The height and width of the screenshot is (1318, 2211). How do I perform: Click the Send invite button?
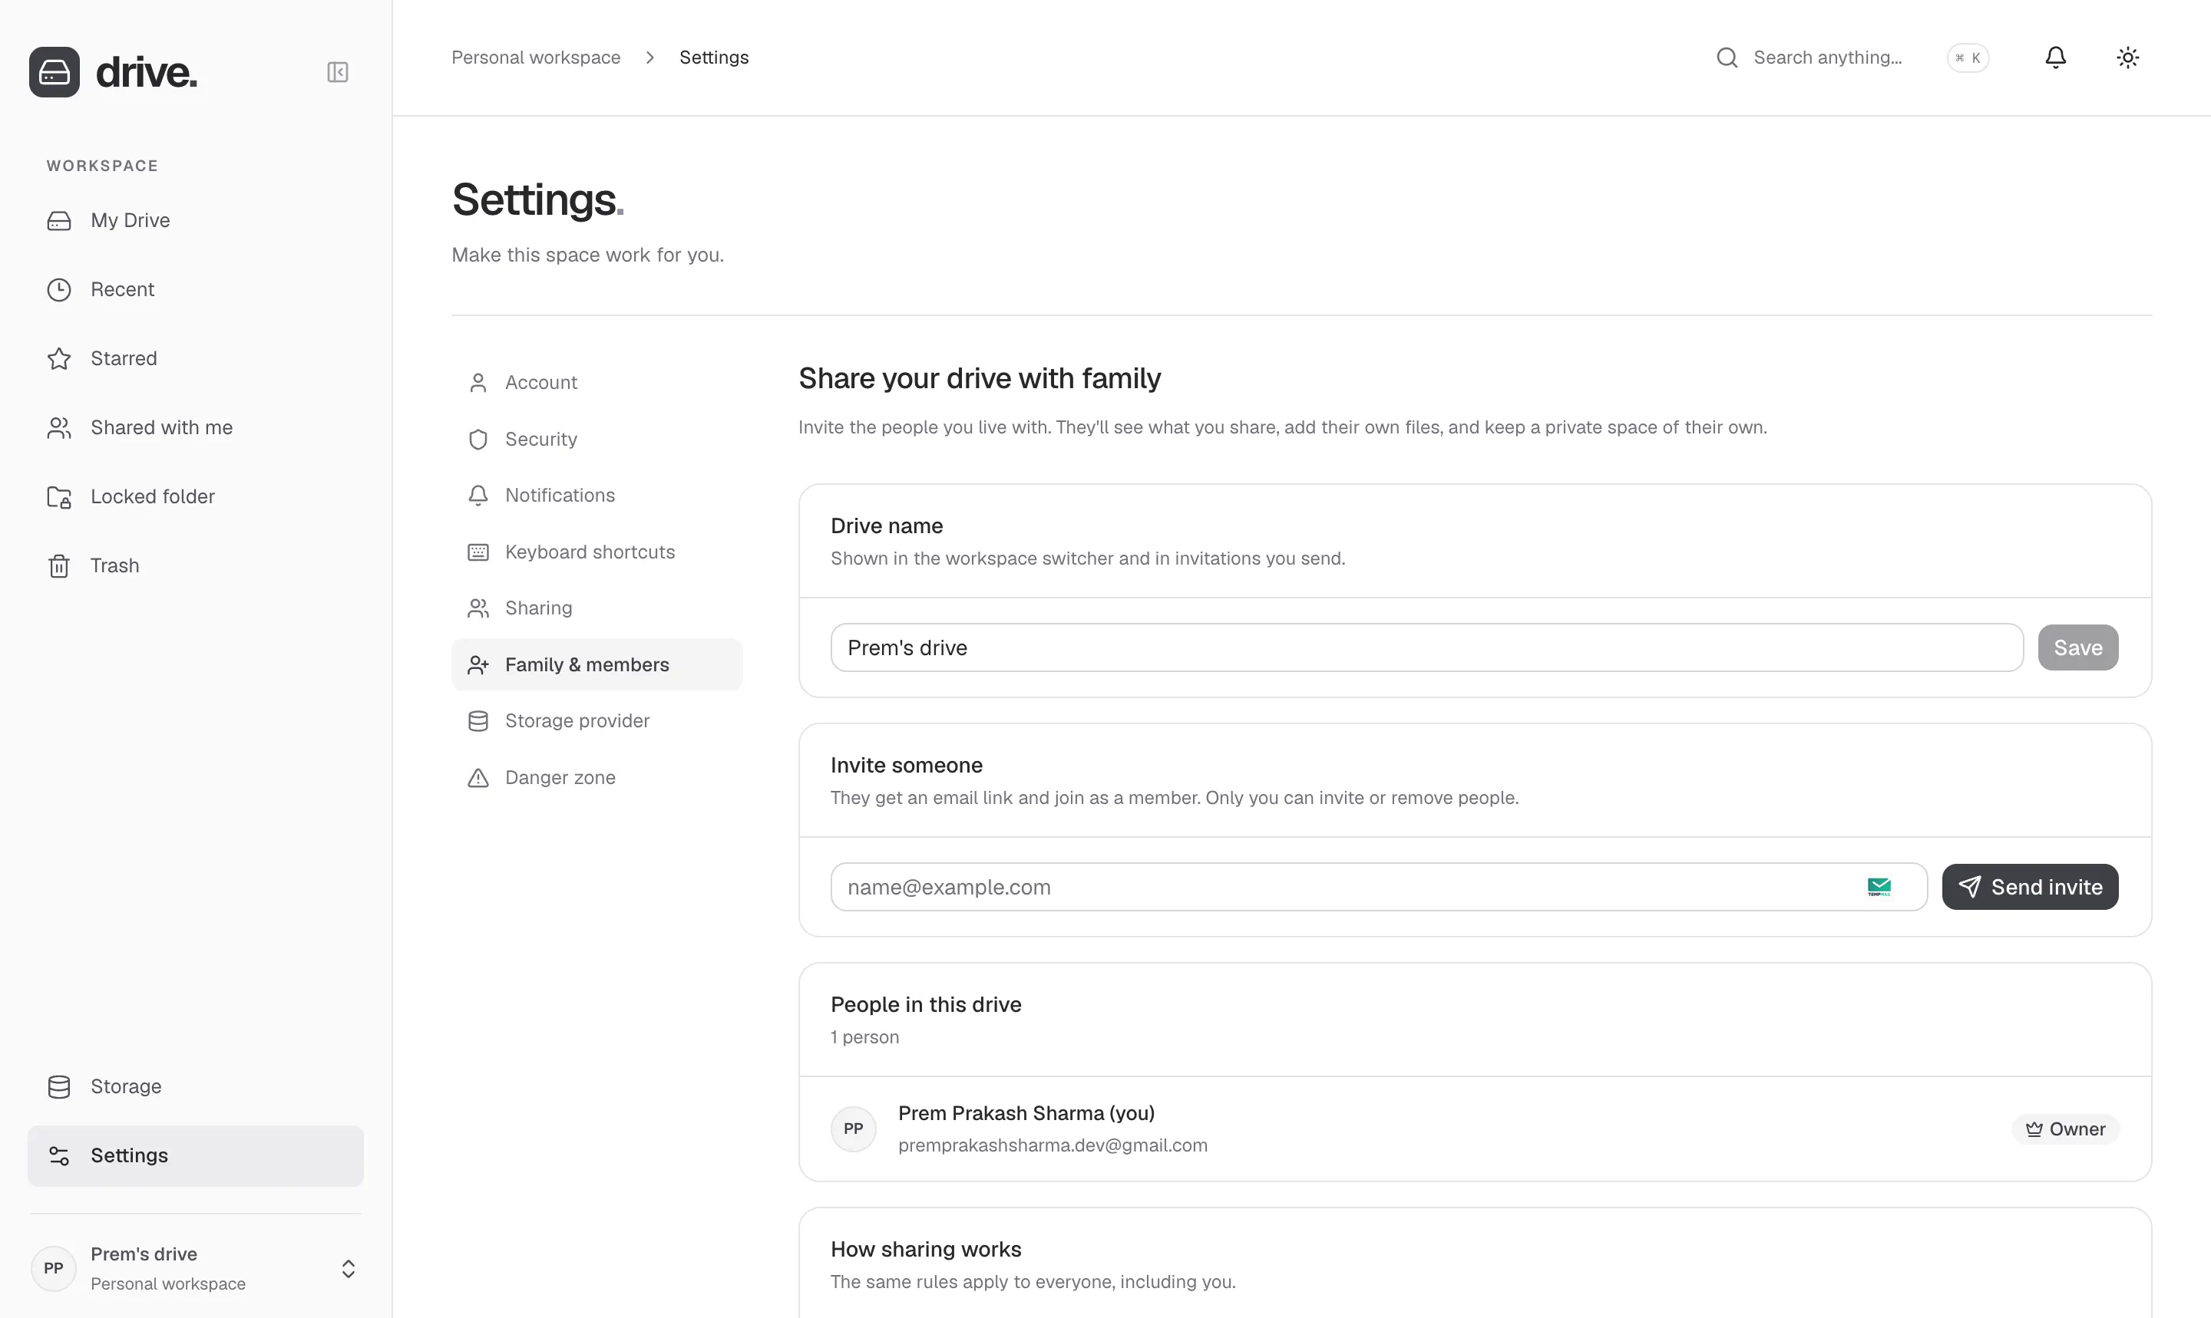(x=2030, y=886)
